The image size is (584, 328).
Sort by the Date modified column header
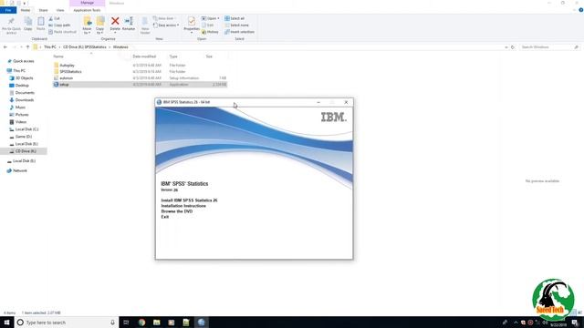pos(144,56)
